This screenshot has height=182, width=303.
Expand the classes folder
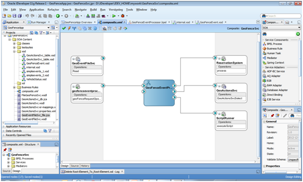[x=14, y=43]
